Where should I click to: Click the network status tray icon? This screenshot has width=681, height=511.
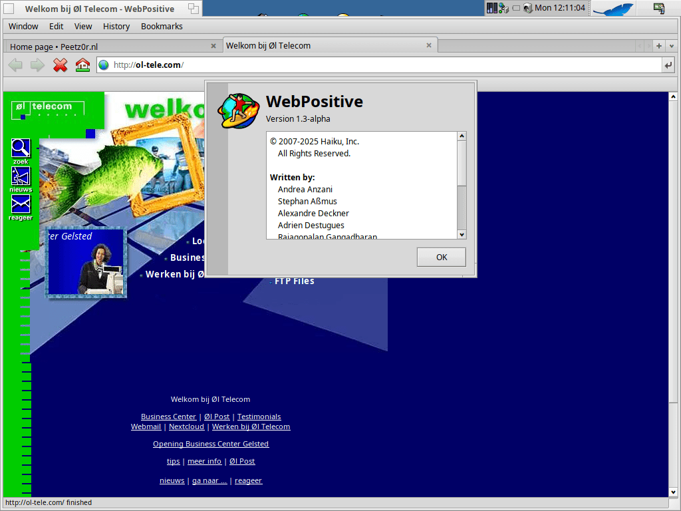click(503, 8)
